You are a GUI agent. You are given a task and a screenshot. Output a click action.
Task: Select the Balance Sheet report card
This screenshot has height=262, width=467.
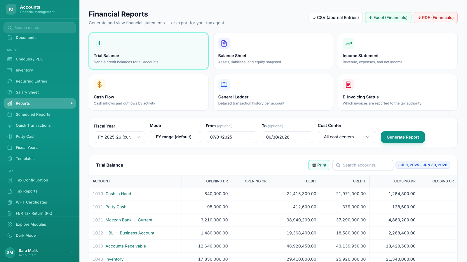(273, 51)
